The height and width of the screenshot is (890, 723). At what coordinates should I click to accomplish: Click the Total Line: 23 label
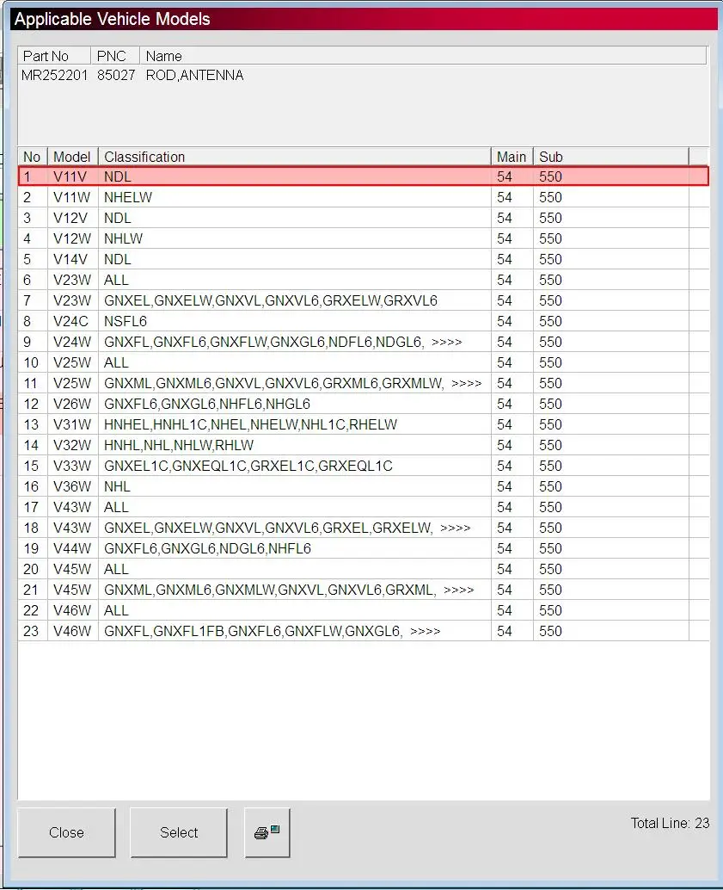[x=670, y=823]
